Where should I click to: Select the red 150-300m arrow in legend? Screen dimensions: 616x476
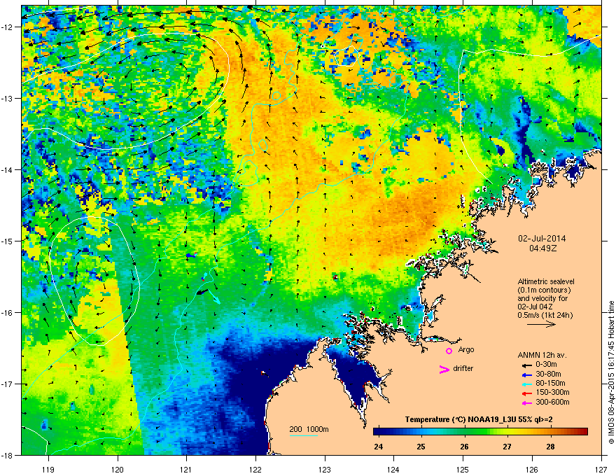pos(526,393)
